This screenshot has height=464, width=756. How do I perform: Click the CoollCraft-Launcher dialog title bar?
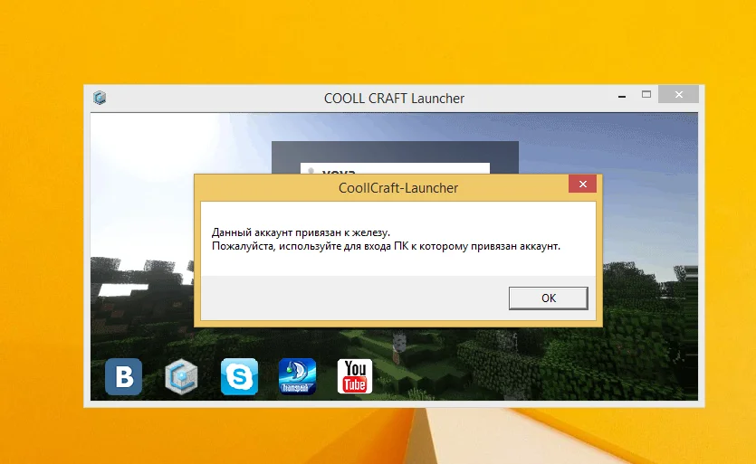397,188
